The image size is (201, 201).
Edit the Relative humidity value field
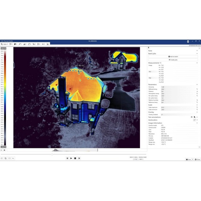(178, 100)
